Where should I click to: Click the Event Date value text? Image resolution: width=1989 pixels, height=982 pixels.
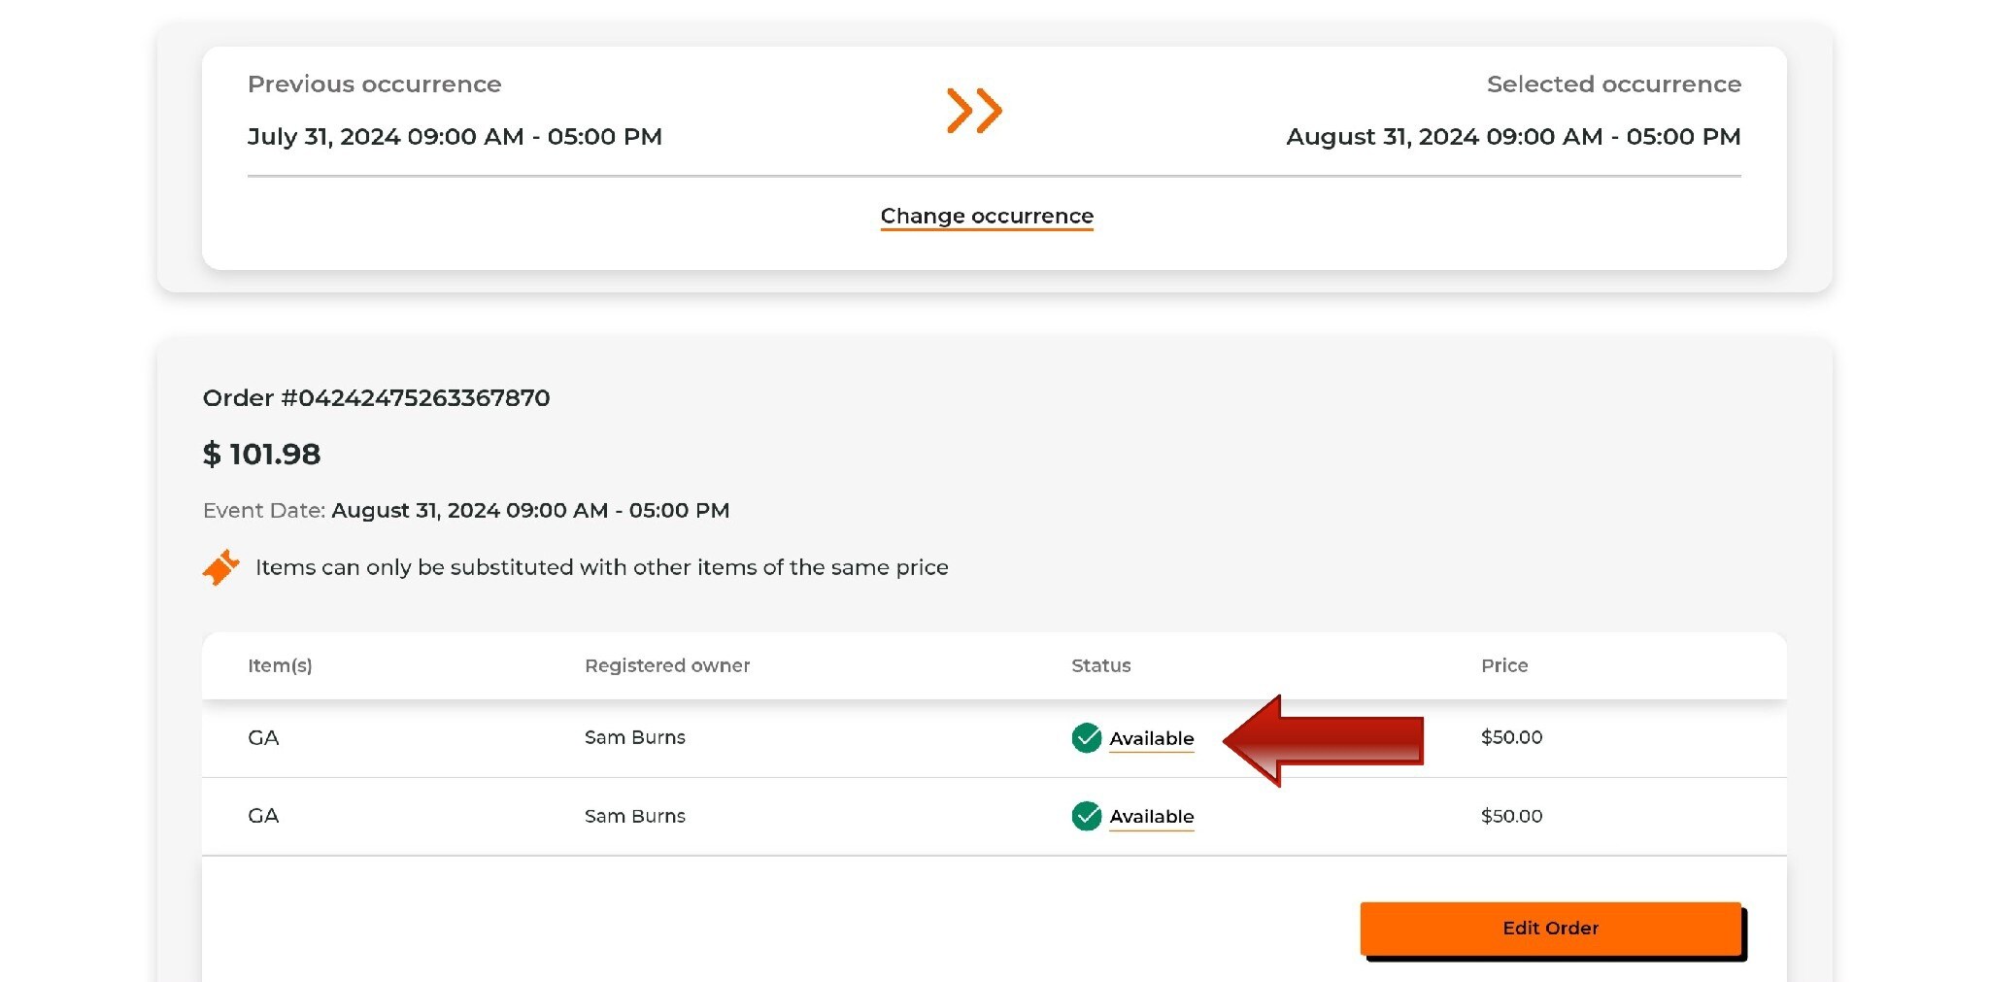point(530,511)
